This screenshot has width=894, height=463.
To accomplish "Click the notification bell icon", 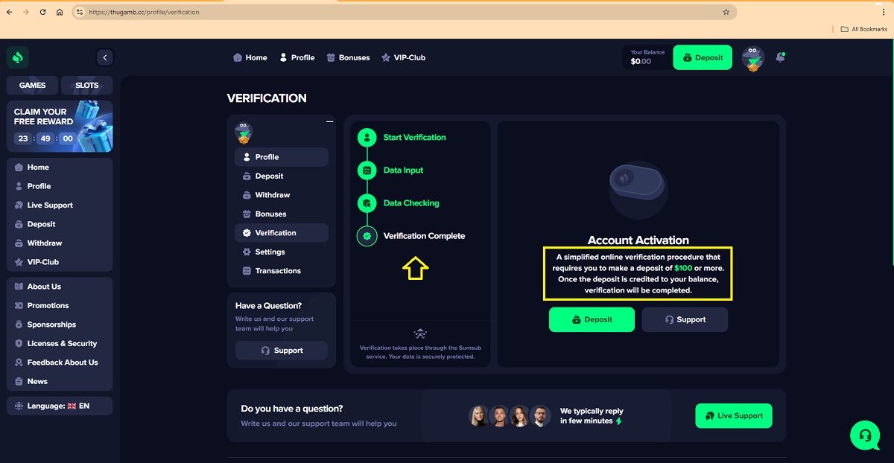I will click(x=780, y=57).
